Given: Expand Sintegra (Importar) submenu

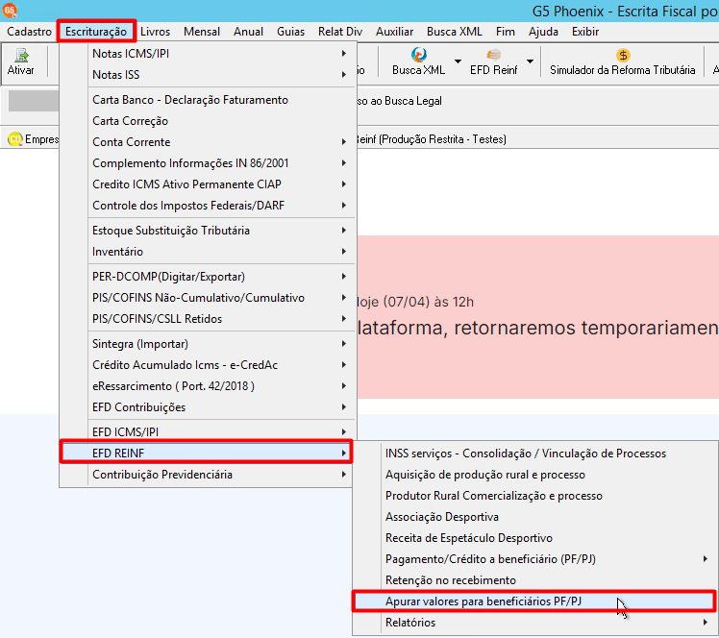Looking at the screenshot, I should click(208, 344).
